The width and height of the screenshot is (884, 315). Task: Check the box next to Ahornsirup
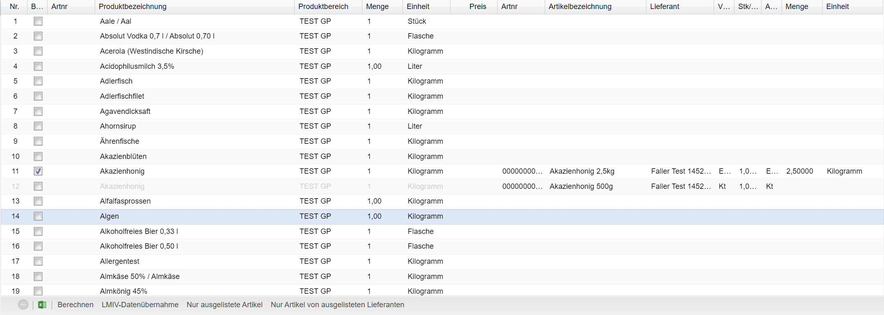tap(38, 126)
